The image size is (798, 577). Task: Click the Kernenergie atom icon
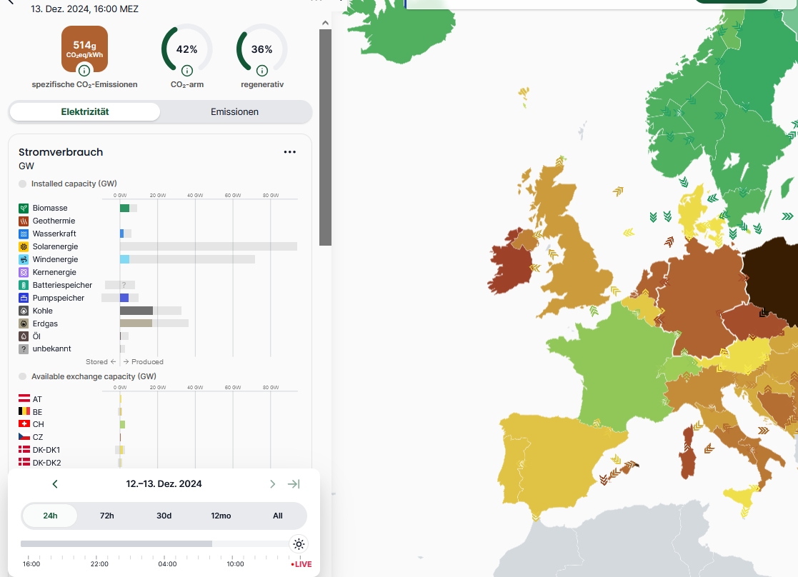coord(24,272)
